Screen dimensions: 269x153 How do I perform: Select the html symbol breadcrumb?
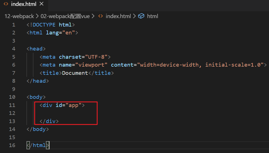(153, 16)
